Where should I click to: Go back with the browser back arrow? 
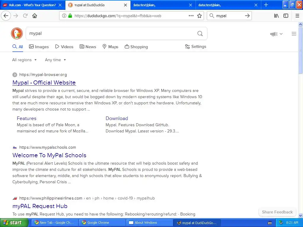point(6,16)
